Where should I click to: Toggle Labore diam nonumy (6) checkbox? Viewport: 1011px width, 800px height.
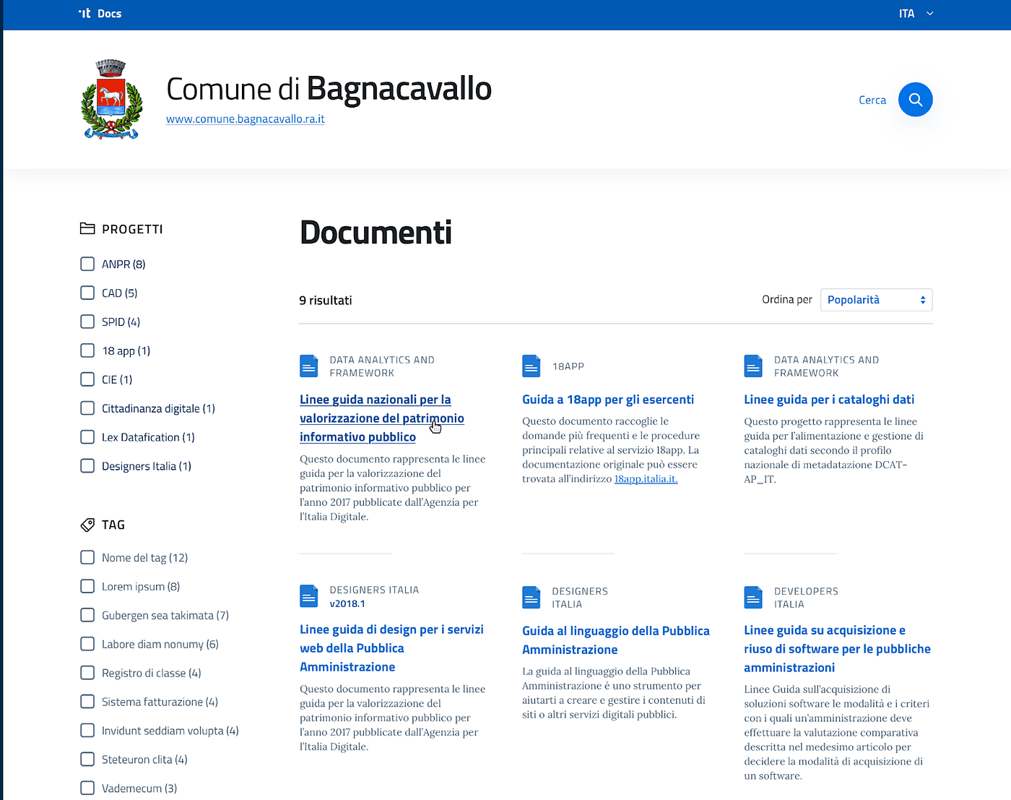87,644
